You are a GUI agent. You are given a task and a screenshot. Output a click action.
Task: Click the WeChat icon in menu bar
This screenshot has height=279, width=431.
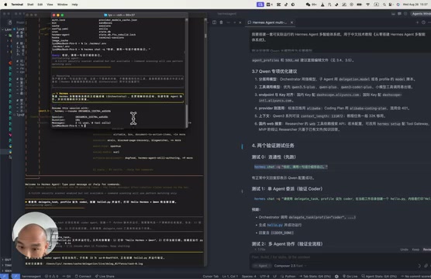pos(308,5)
